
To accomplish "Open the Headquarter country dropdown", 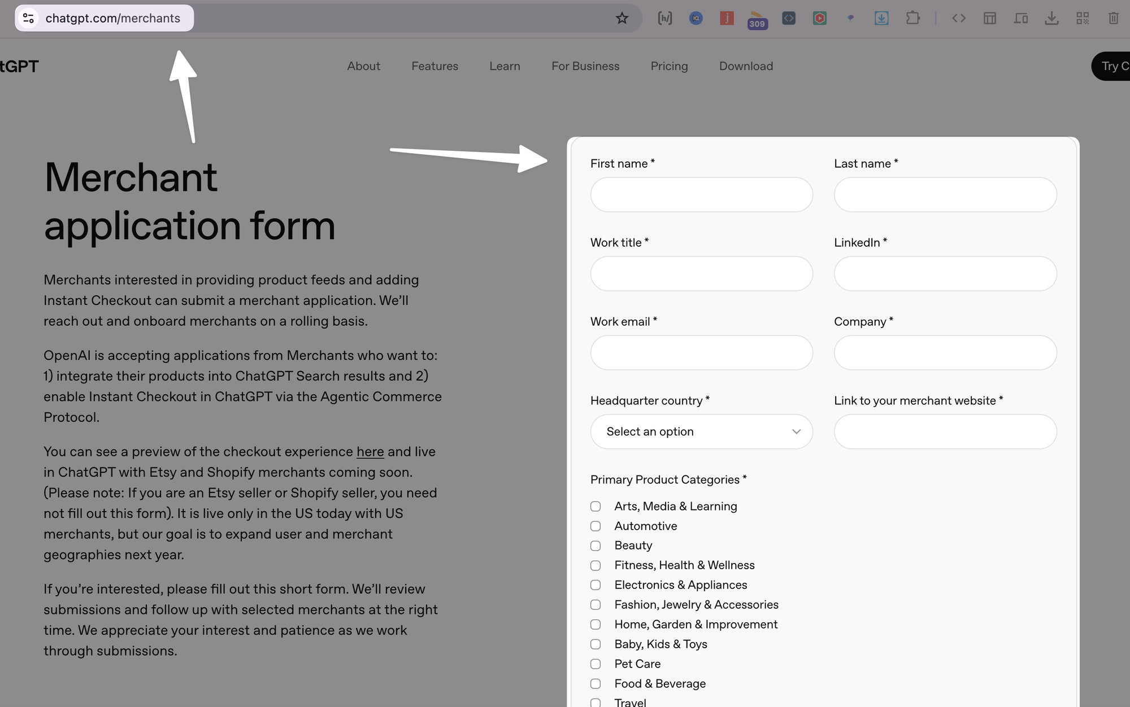I will click(x=701, y=432).
